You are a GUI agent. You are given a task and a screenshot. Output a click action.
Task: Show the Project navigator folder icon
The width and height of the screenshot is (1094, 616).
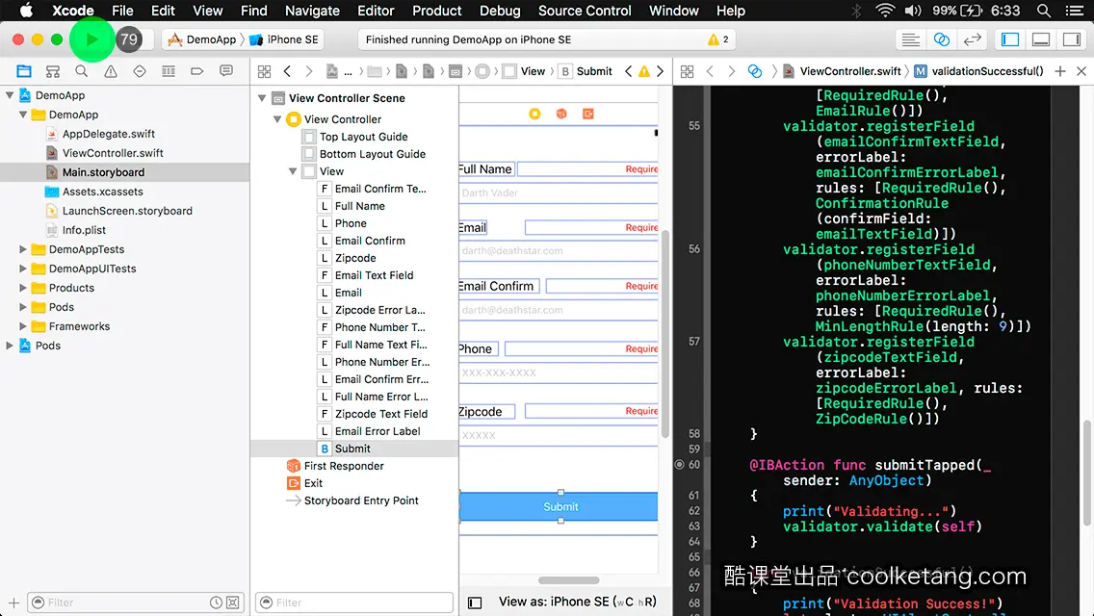tap(24, 71)
